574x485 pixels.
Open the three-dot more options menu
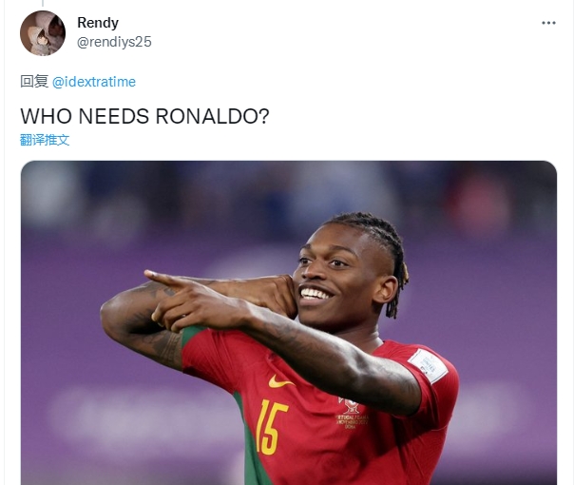pos(548,23)
